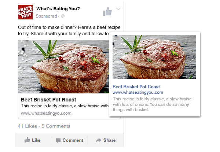
Task: Open the 5 Comments link
Action: tap(56, 126)
